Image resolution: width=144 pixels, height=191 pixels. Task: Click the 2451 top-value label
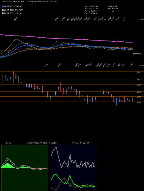16,19
